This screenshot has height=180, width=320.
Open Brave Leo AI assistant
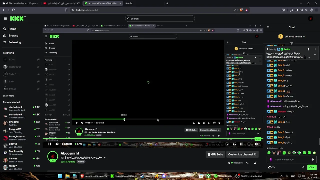[x=306, y=10]
